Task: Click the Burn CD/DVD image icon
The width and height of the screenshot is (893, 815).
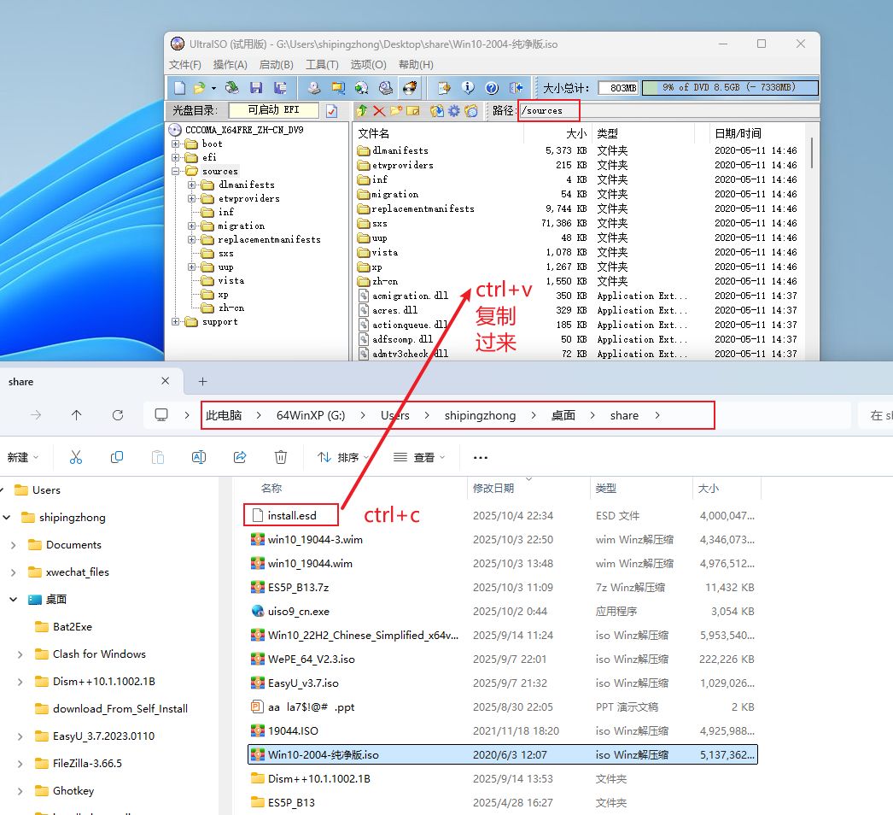Action: (x=411, y=88)
